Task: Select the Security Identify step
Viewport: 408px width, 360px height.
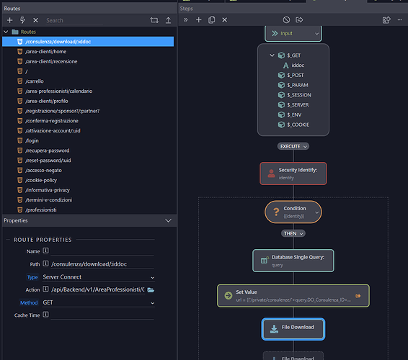Action: click(293, 174)
